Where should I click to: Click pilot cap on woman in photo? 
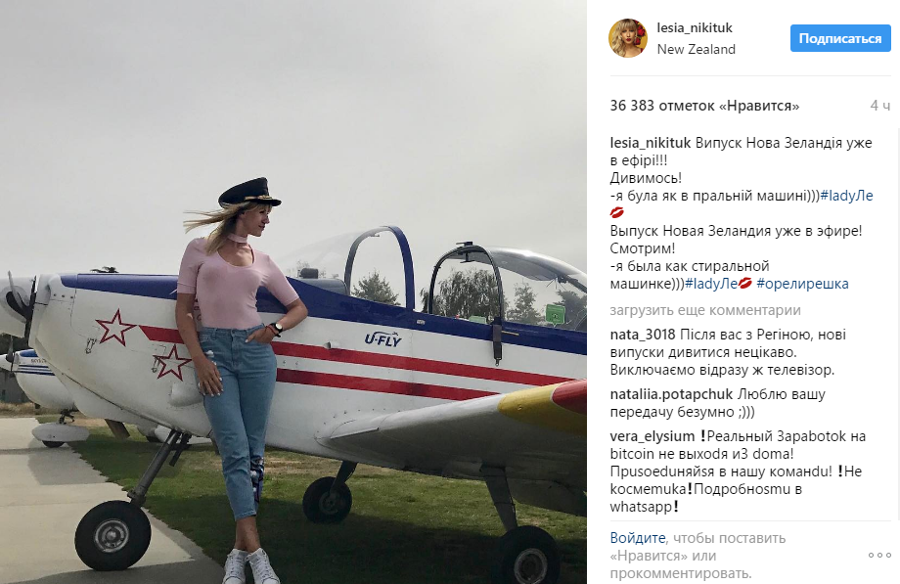(248, 193)
